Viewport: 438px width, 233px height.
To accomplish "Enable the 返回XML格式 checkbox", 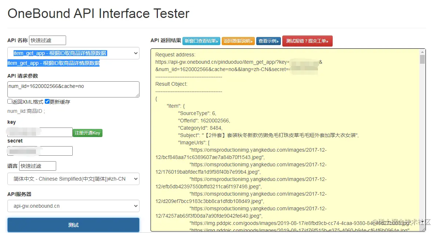I will (x=10, y=101).
